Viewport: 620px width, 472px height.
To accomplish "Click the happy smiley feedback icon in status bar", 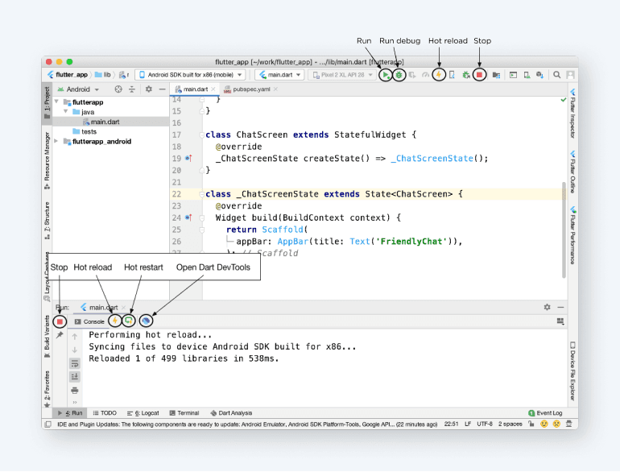I will [544, 424].
